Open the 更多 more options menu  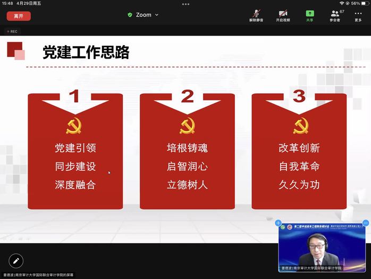click(358, 15)
